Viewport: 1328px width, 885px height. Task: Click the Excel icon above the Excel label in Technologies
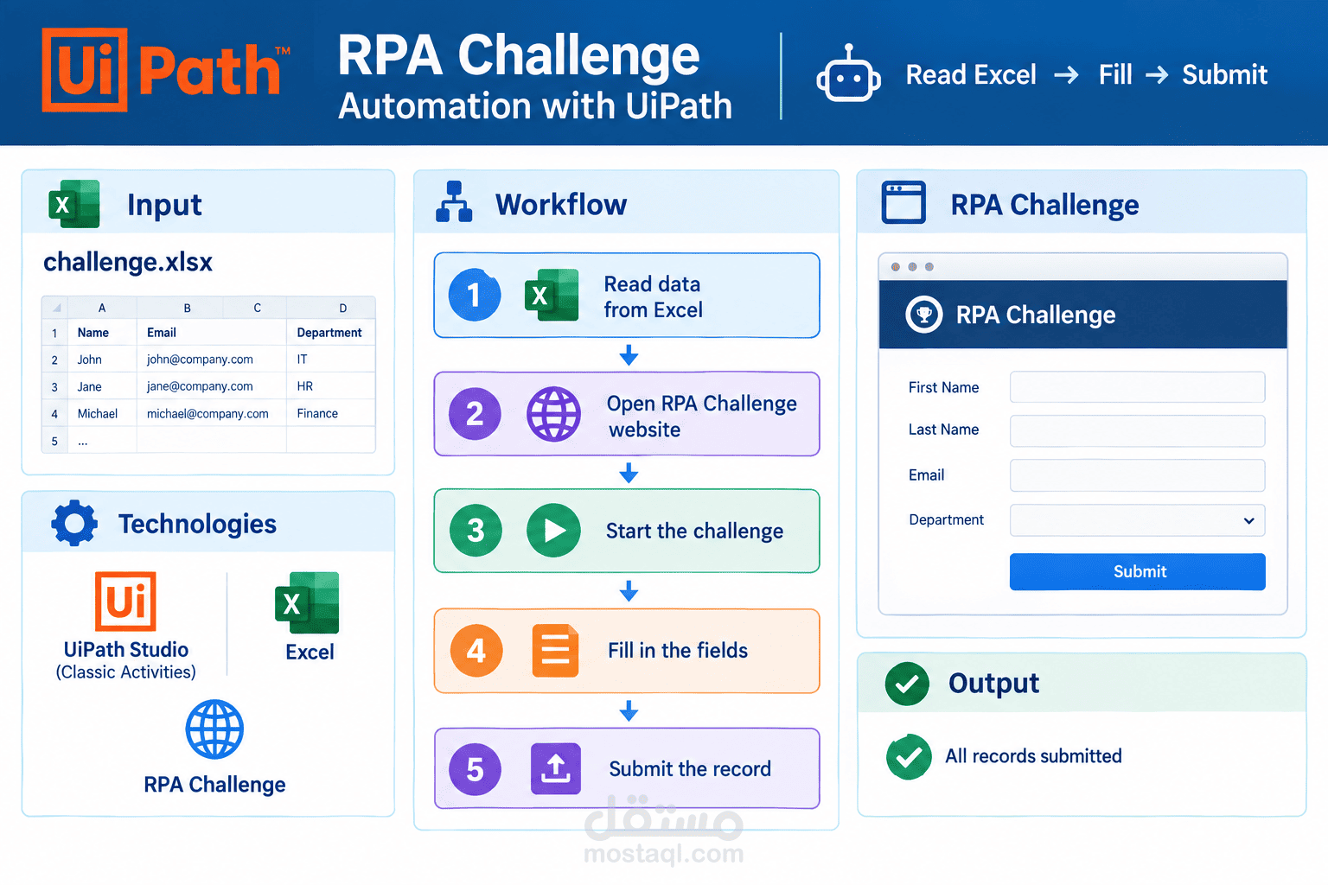[307, 603]
